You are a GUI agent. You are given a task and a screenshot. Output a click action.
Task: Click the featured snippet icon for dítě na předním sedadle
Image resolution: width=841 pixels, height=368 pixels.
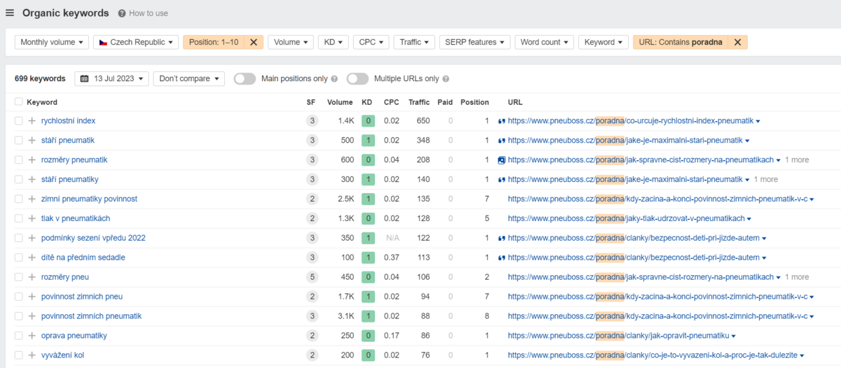[x=501, y=257]
